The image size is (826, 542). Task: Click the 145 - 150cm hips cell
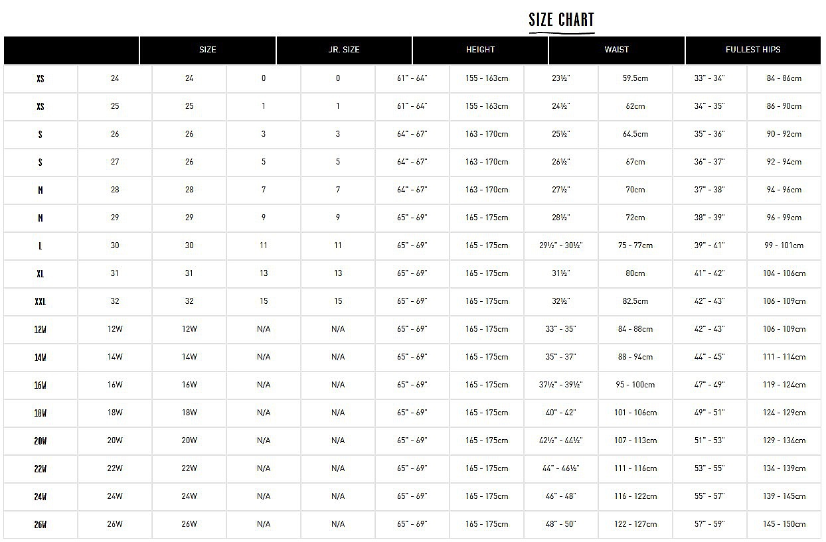click(x=784, y=524)
